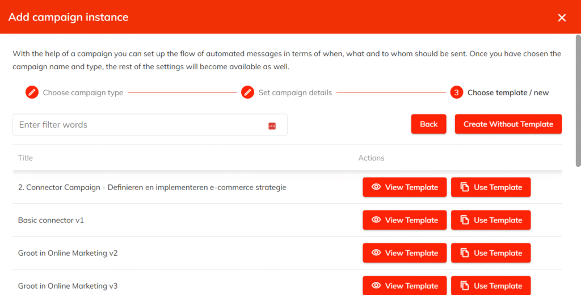Click copy icon for 2. Connector Campaign row
Screen dimensions: 581x295
tap(465, 187)
